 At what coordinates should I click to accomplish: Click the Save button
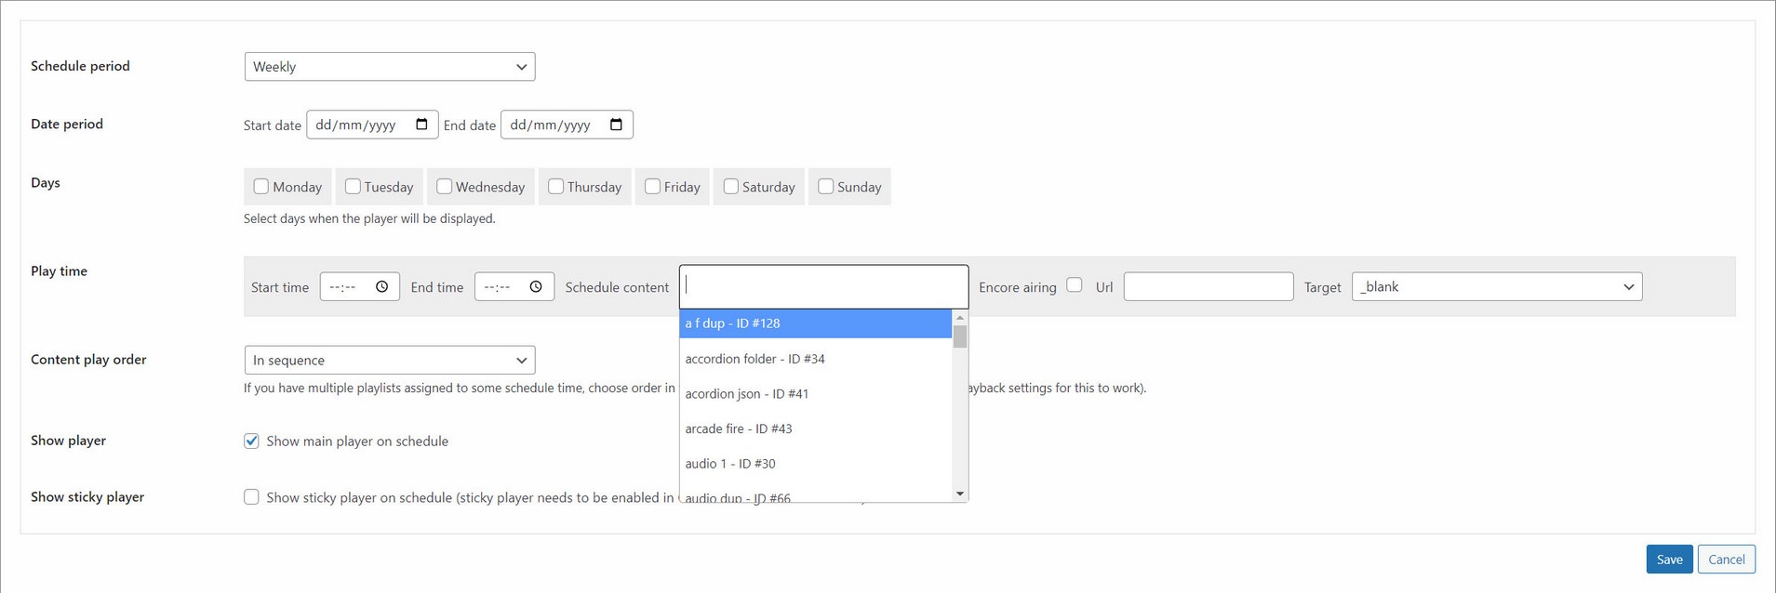coord(1669,559)
